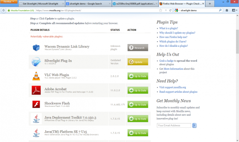This screenshot has width=239, height=142.
Task: Click 'Unknown plugin' status text
Action: (x=115, y=47)
